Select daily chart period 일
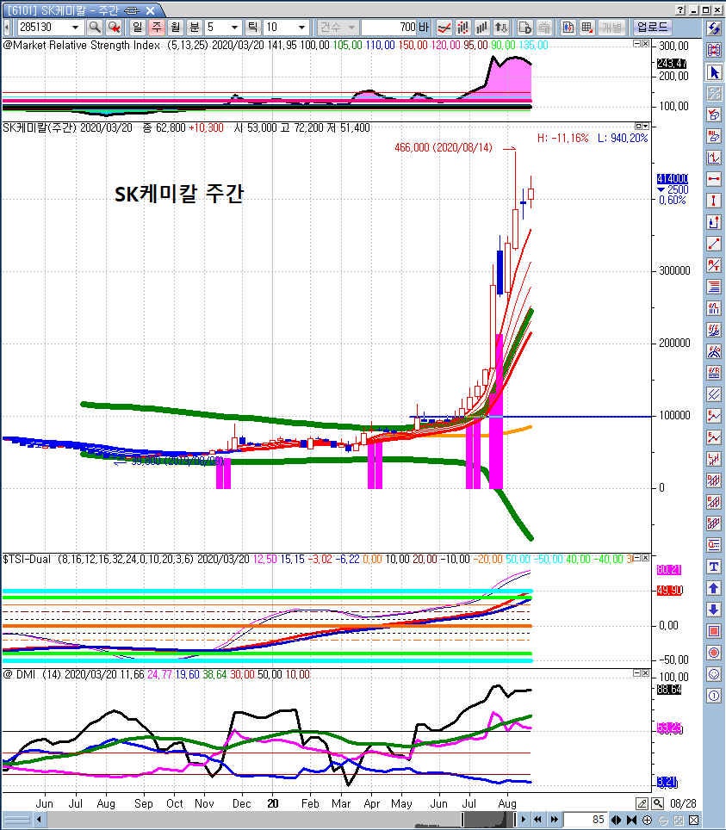Viewport: 726px width, 830px height. pos(137,27)
